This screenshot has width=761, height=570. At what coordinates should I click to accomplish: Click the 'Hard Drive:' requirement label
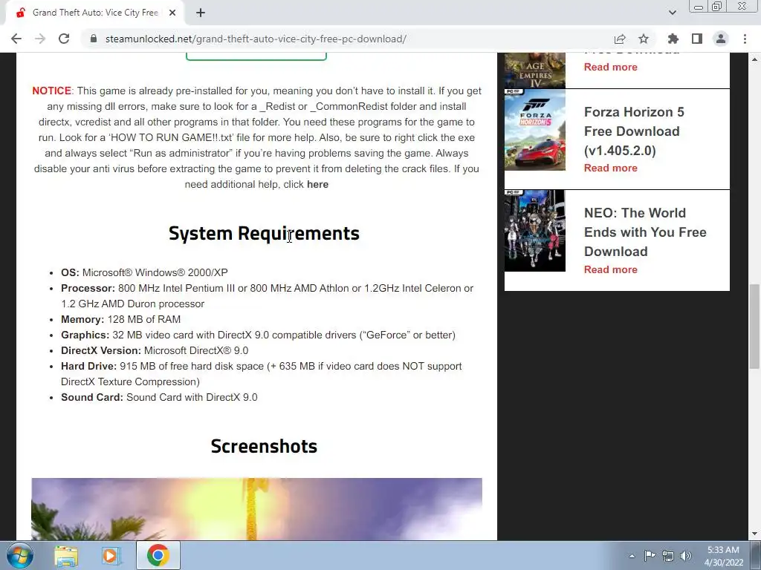(89, 366)
